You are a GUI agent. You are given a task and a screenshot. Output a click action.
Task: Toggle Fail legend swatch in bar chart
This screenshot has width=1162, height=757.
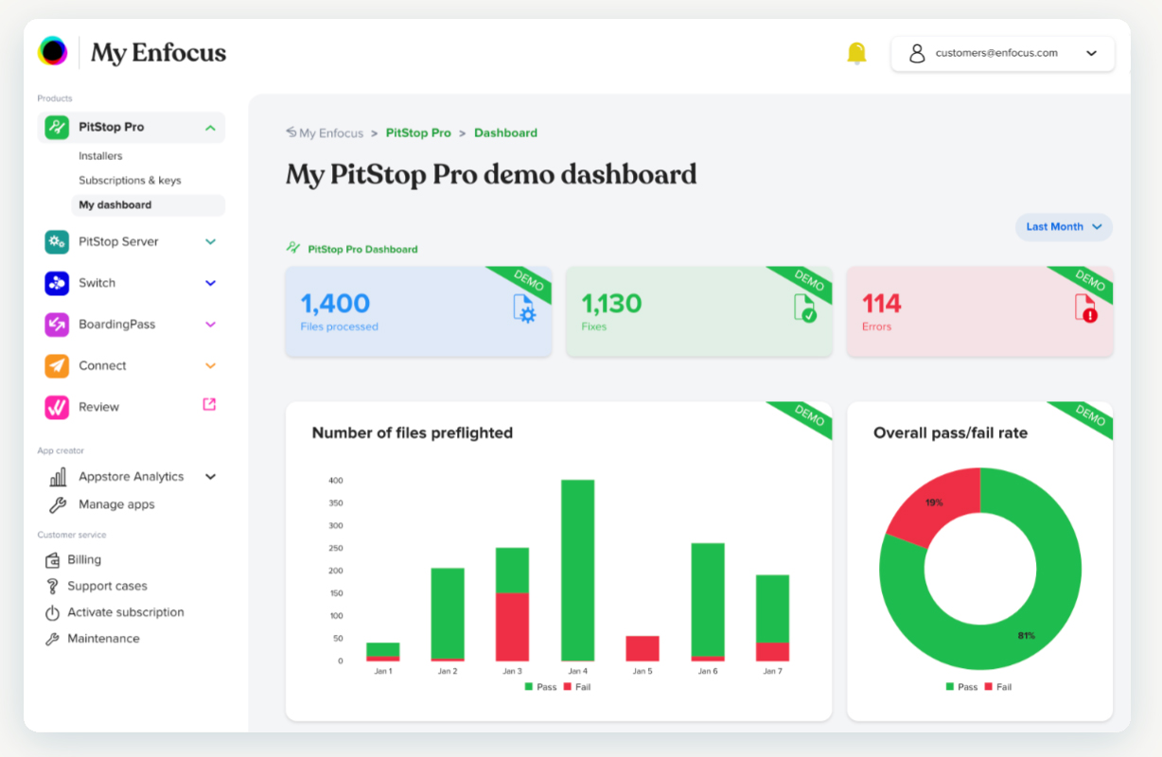point(568,687)
